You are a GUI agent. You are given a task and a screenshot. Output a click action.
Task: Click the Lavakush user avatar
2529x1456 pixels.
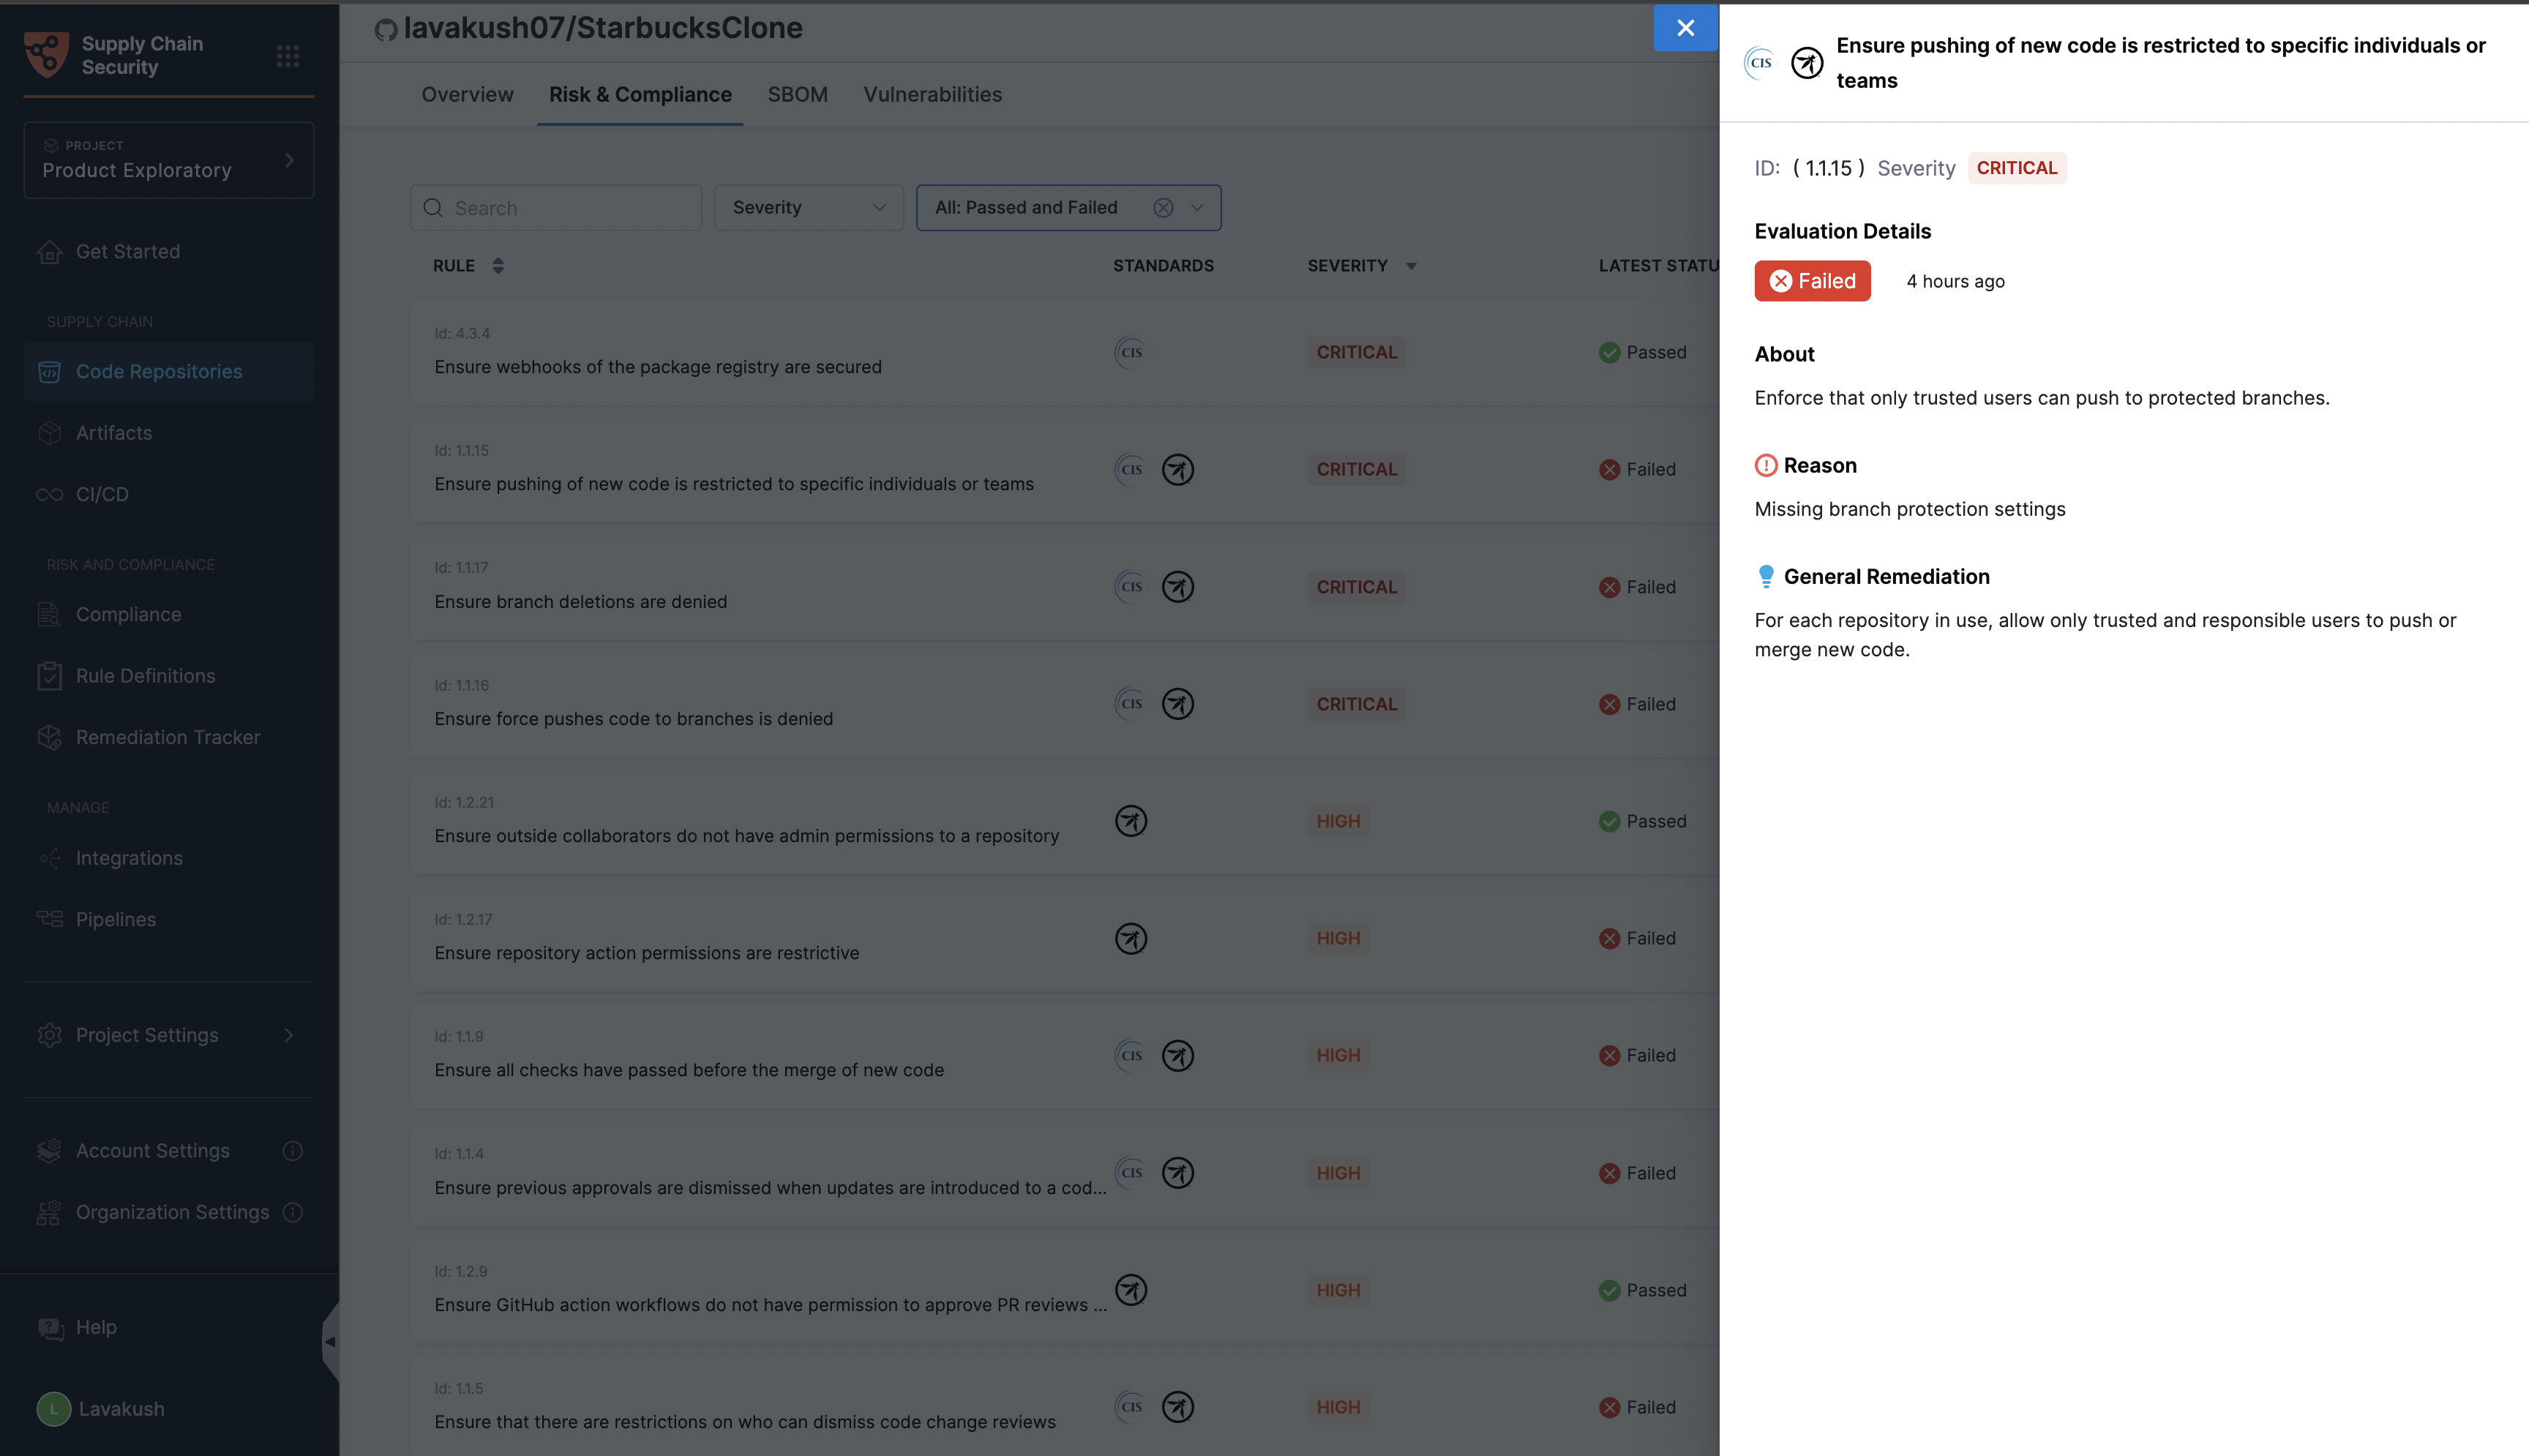pos(54,1409)
